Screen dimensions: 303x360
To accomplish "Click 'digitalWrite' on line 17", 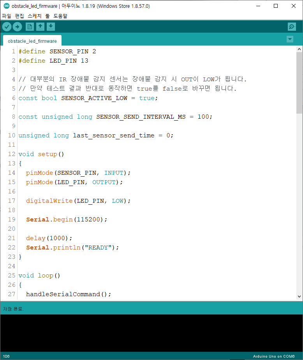I will coord(49,201).
